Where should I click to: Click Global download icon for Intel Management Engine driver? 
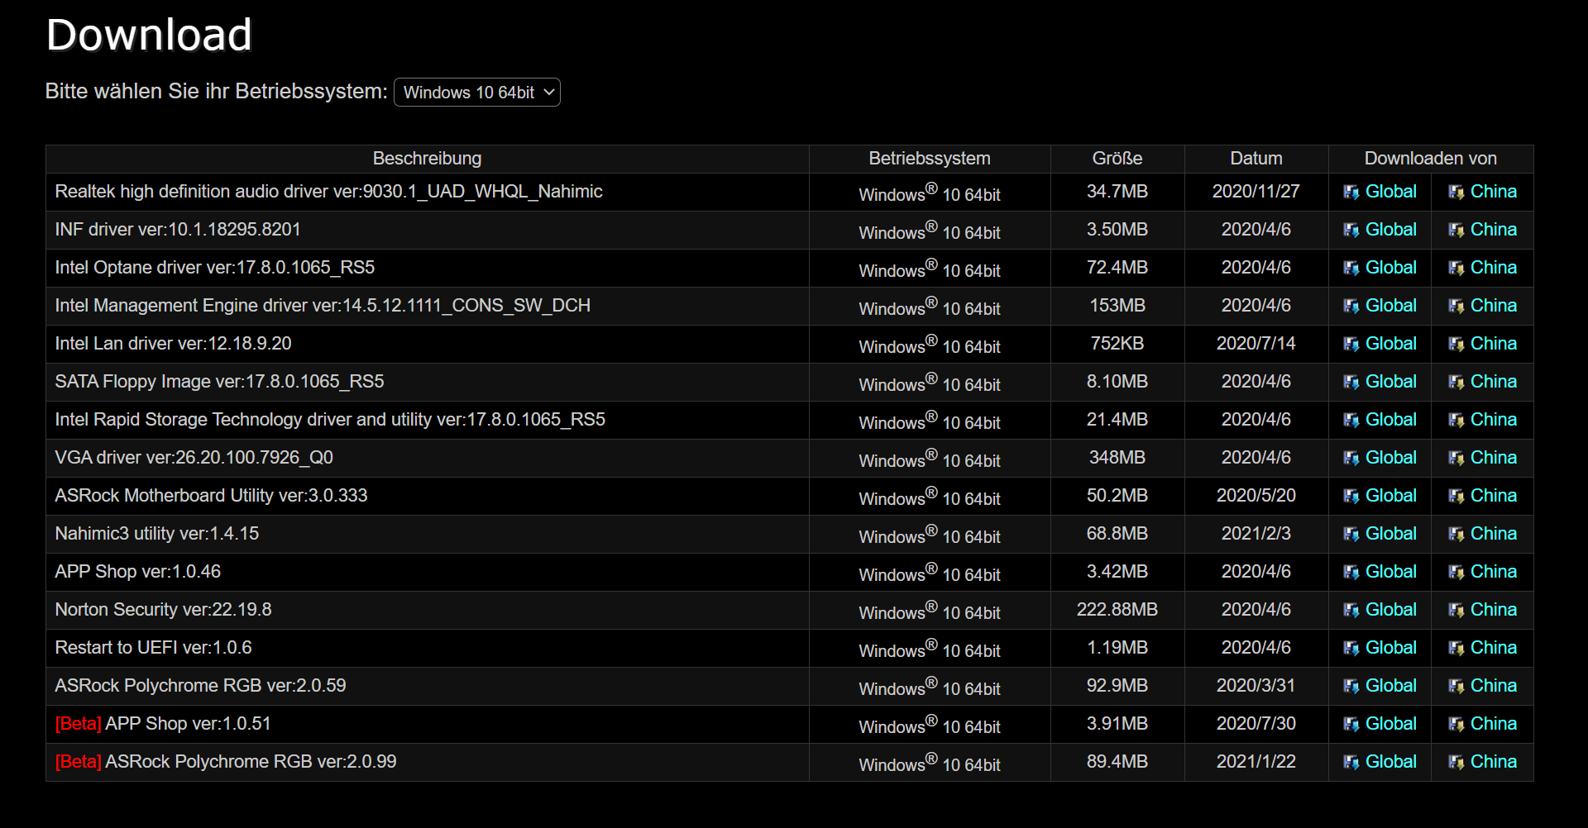point(1351,307)
